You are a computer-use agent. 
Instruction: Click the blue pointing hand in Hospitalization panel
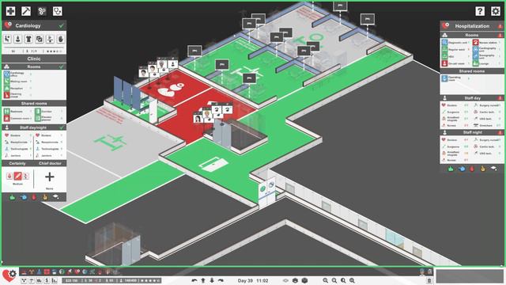[462, 169]
